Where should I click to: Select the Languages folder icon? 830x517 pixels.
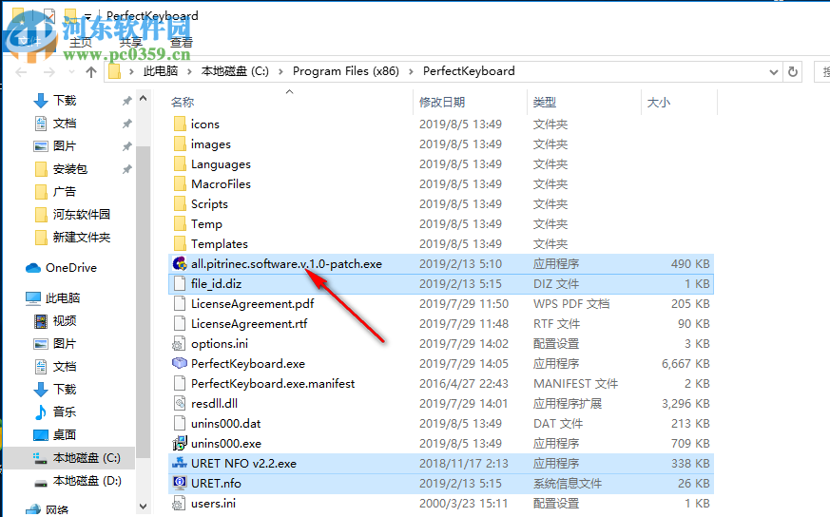[180, 164]
